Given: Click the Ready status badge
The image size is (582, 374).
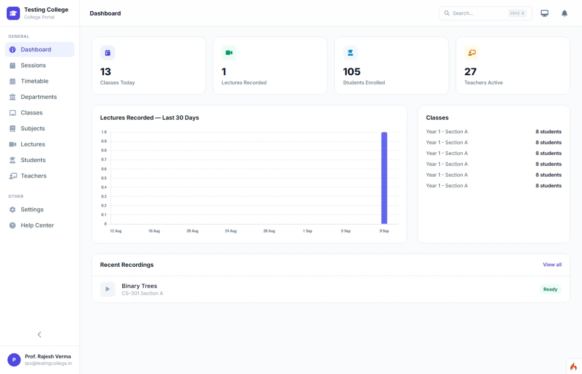Looking at the screenshot, I should click(x=550, y=289).
